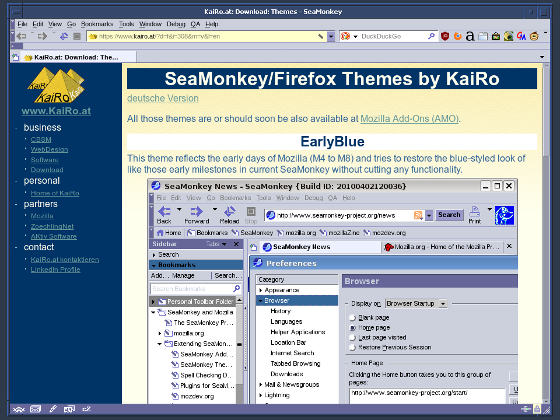The image size is (560, 420).
Task: Open the 'CBSM' link under business
Action: tap(41, 139)
